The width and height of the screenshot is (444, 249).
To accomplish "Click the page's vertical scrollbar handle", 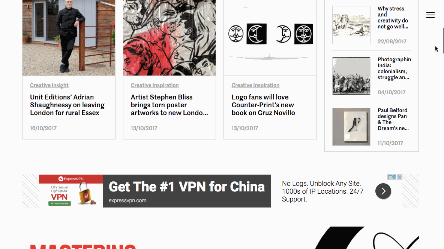I will pyautogui.click(x=443, y=40).
